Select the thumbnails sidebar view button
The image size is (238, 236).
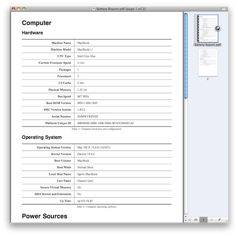(204, 220)
